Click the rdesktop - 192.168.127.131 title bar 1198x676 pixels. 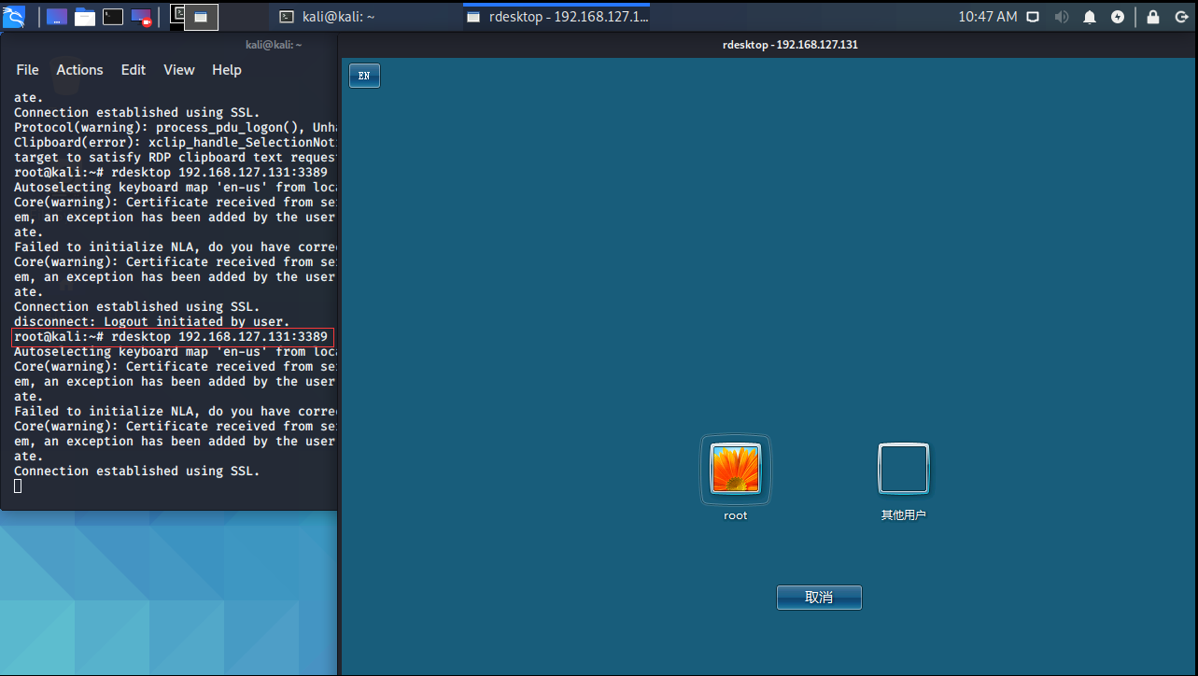[769, 45]
